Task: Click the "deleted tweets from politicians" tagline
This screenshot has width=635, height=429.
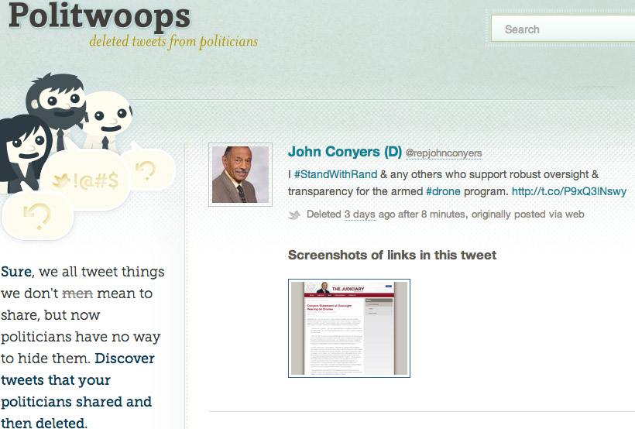Action: coord(173,41)
